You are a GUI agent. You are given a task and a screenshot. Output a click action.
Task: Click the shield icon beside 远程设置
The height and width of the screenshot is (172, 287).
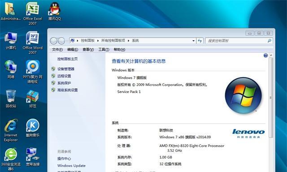(53, 76)
